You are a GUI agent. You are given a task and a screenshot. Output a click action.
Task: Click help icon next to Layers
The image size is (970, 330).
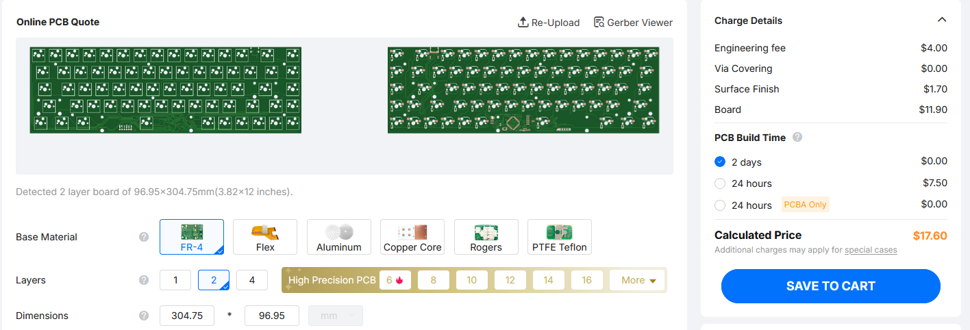coord(144,280)
